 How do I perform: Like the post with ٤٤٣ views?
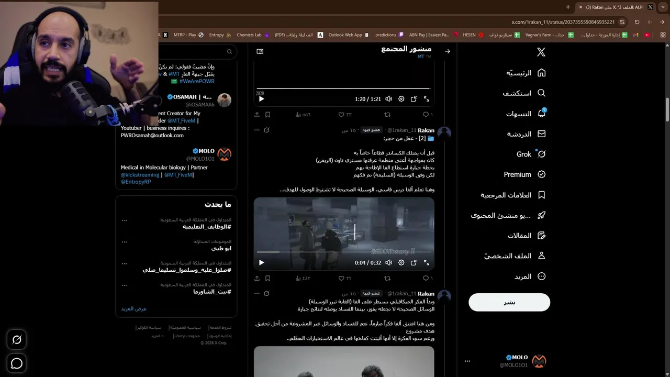344,278
